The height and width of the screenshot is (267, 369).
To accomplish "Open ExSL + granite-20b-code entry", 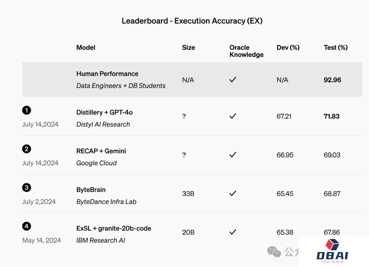I will (x=114, y=228).
